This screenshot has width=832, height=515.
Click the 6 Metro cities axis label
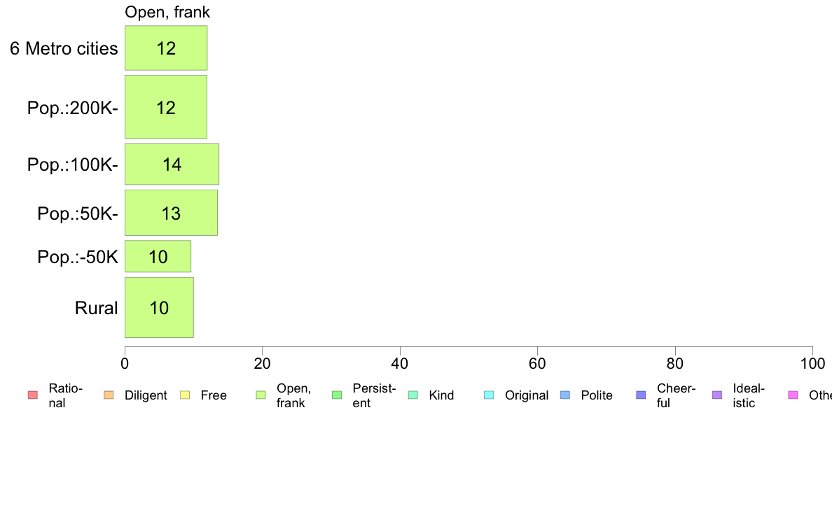tap(64, 49)
